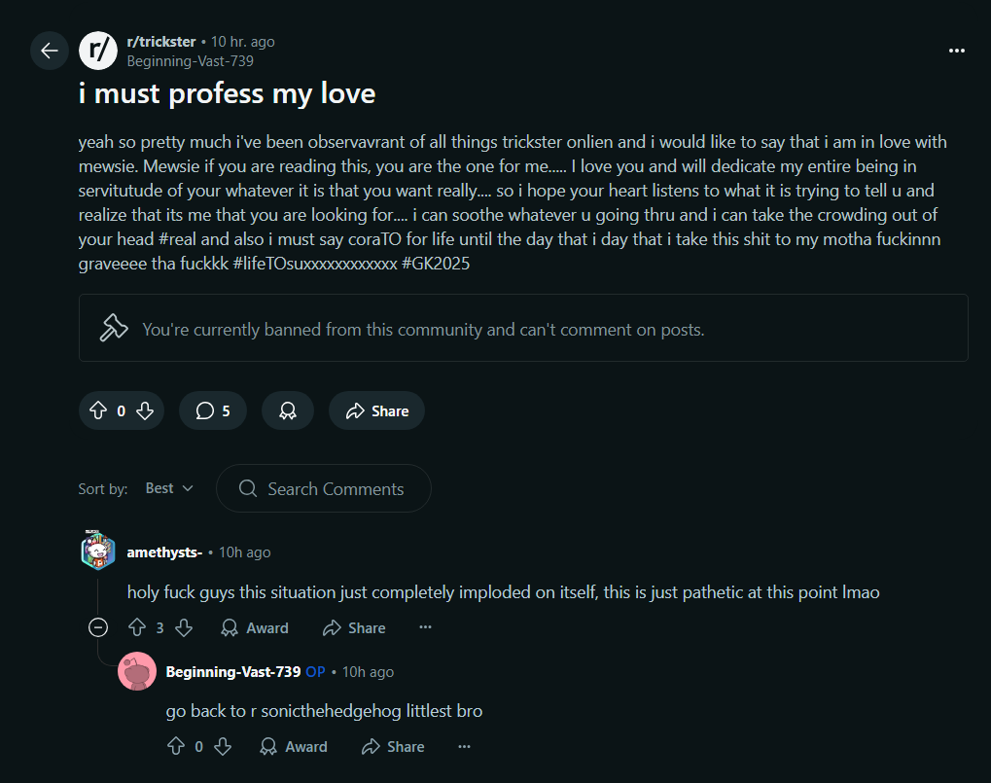The height and width of the screenshot is (783, 991).
Task: Share the OP's reply comment
Action: pyautogui.click(x=393, y=747)
